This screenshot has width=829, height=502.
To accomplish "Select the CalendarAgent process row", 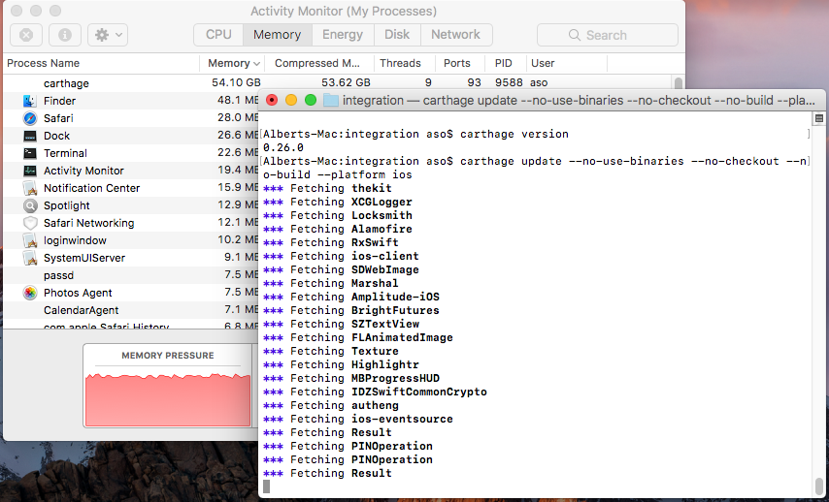I will (131, 310).
